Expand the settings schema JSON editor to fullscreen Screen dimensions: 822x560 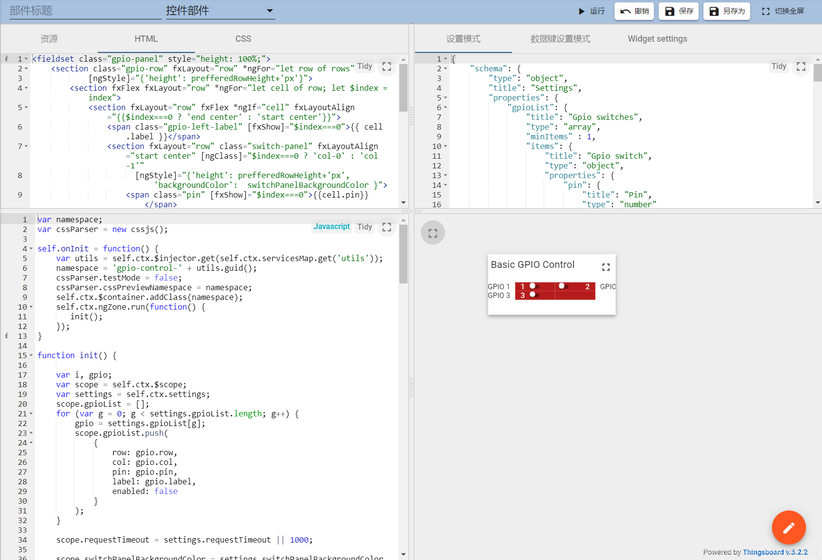pyautogui.click(x=801, y=66)
